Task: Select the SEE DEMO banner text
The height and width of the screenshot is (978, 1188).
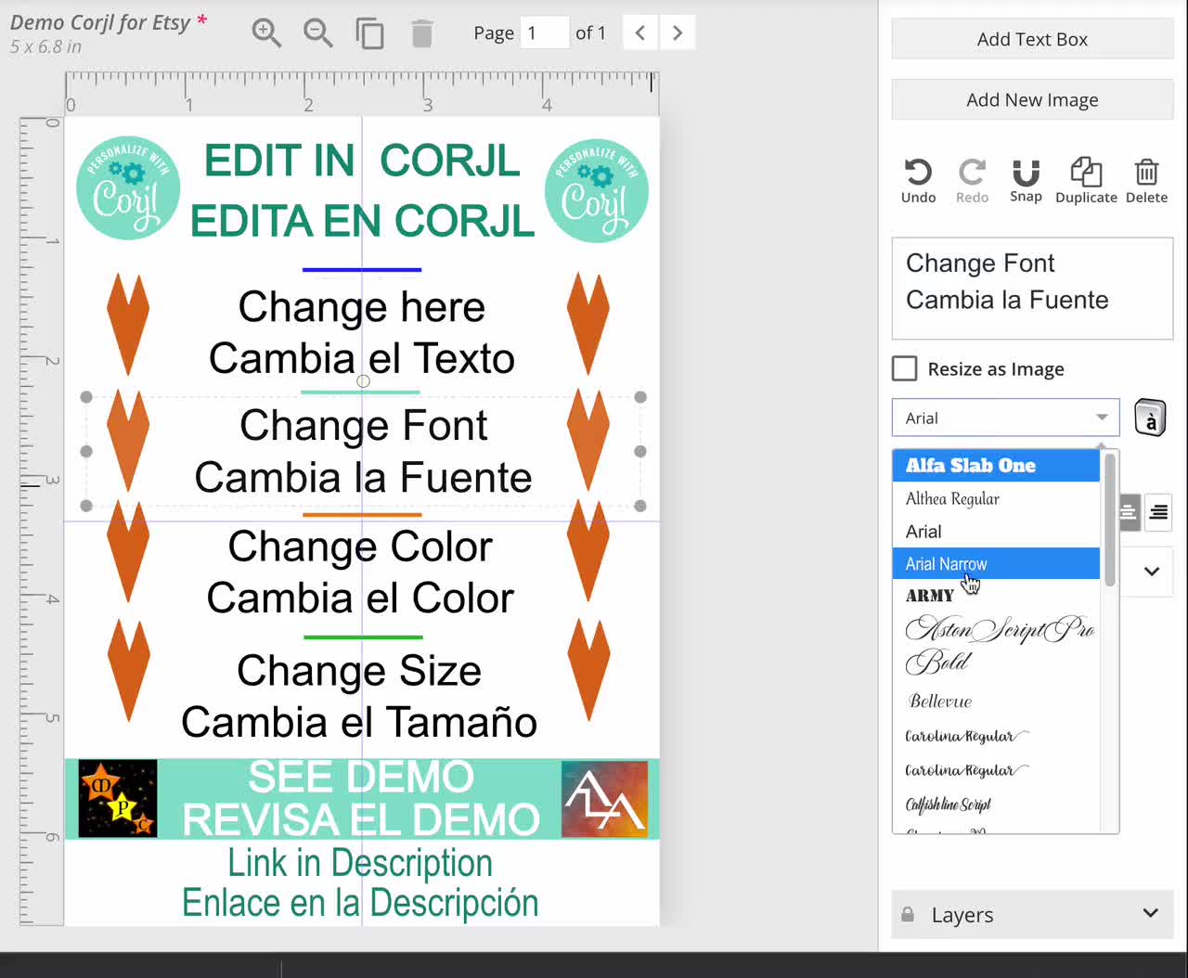Action: 361,799
